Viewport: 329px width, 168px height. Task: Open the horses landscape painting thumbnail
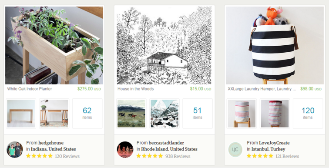[131, 114]
